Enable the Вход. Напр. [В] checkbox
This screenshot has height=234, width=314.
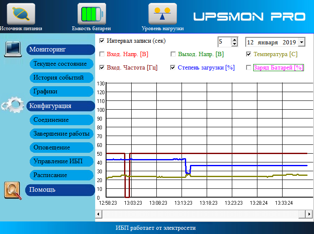102,54
